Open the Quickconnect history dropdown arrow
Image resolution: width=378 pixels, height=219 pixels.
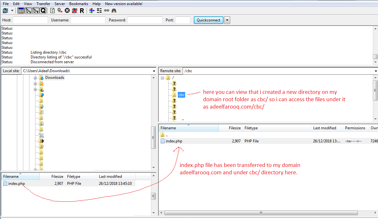click(227, 20)
